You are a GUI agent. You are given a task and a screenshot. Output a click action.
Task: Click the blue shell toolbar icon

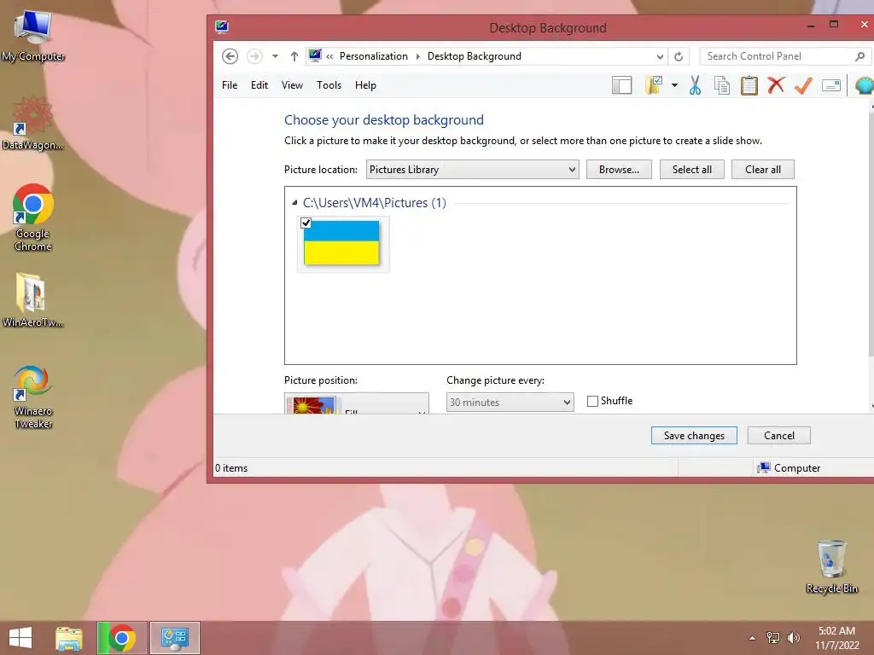pyautogui.click(x=865, y=85)
